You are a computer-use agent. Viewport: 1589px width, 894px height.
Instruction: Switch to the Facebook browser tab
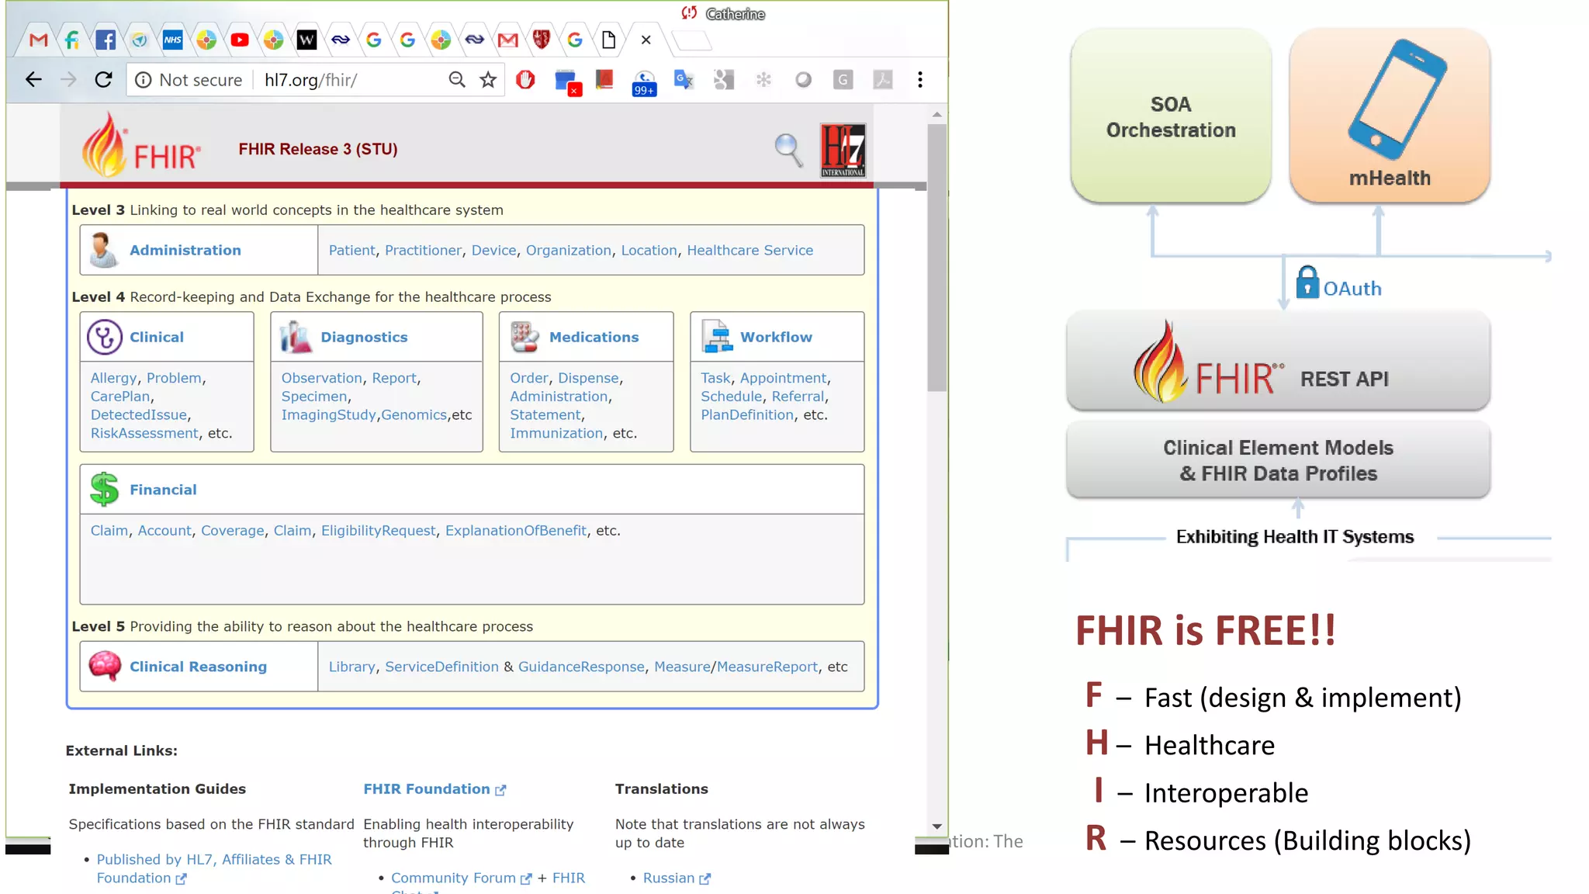(106, 40)
